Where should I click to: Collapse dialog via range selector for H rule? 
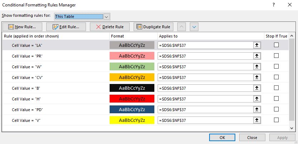(x=257, y=99)
